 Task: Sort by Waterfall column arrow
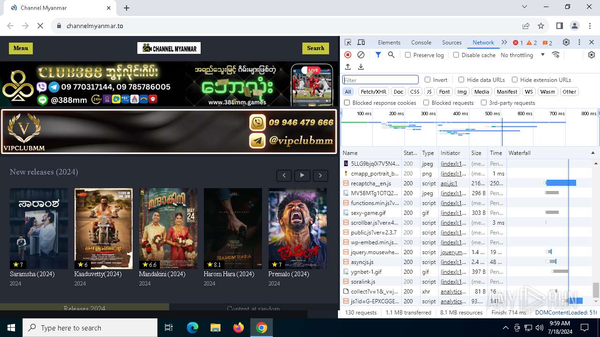pyautogui.click(x=592, y=153)
